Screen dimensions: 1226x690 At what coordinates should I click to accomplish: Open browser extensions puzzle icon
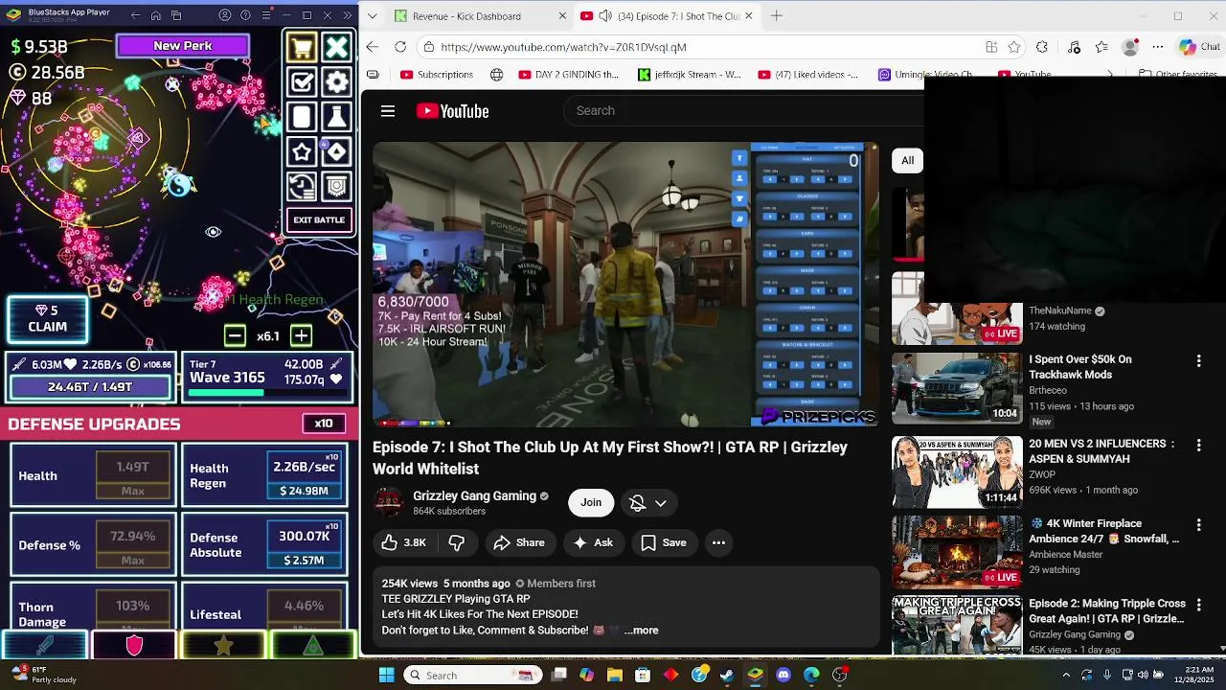tap(1042, 47)
